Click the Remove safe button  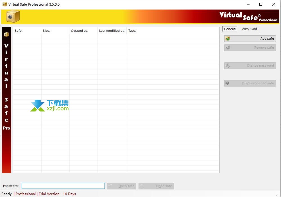point(250,47)
